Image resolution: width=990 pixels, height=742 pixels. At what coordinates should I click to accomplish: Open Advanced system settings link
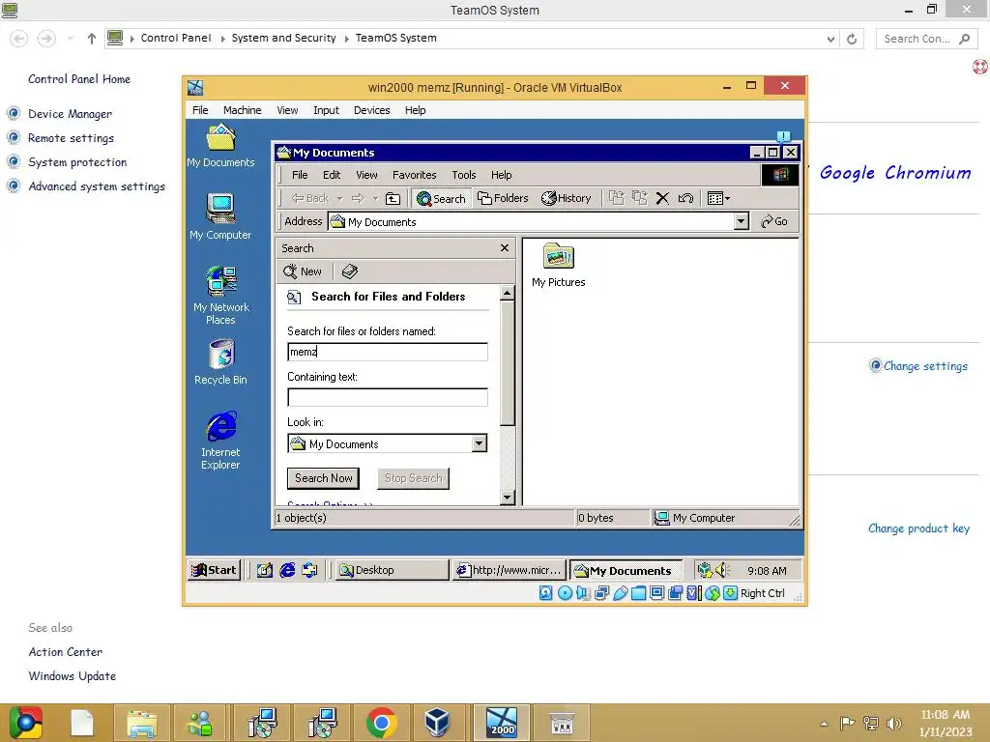point(97,186)
